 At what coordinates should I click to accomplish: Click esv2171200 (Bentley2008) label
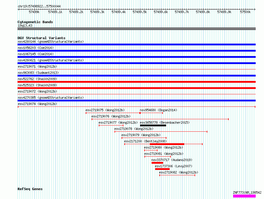[x=145, y=141]
